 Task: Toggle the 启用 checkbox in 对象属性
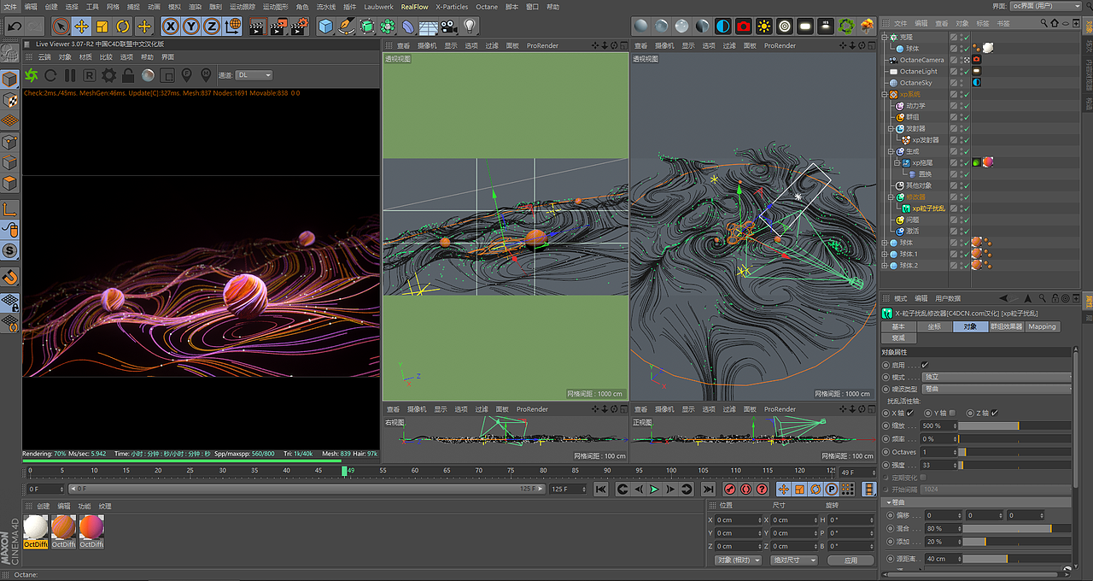tap(924, 365)
